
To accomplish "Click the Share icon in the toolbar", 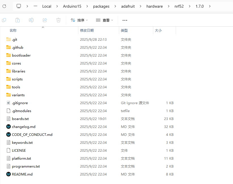I will tap(45, 20).
